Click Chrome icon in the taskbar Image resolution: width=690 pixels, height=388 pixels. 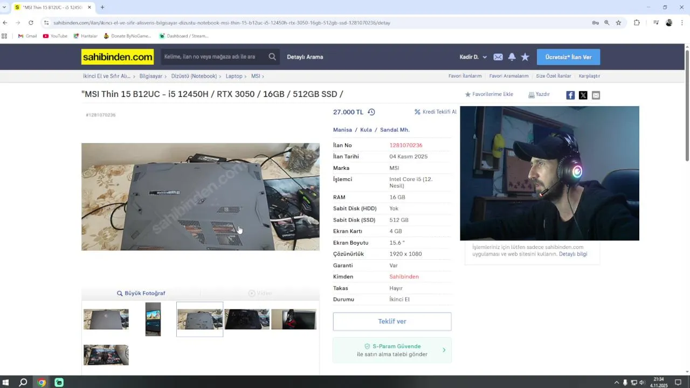pyautogui.click(x=42, y=383)
